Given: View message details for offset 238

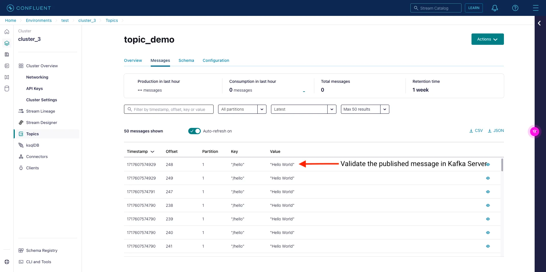Looking at the screenshot, I should pos(488,205).
